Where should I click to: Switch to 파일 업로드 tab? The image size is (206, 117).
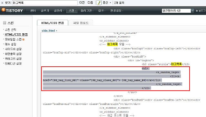coord(81,23)
